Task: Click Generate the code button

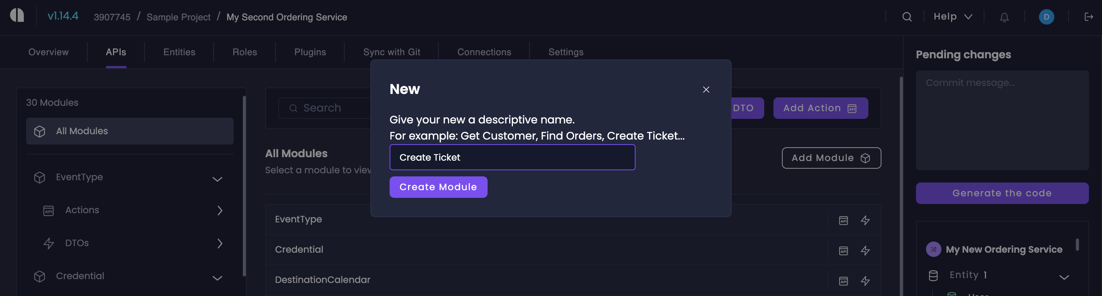Action: pos(1001,193)
